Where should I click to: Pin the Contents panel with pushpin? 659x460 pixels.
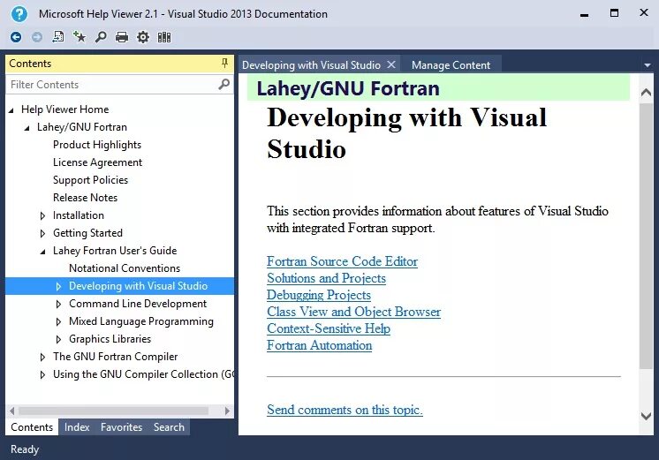tap(225, 64)
